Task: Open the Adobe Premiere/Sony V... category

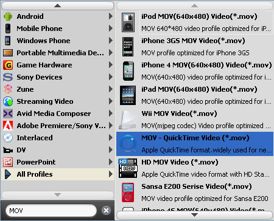Action: 58,126
